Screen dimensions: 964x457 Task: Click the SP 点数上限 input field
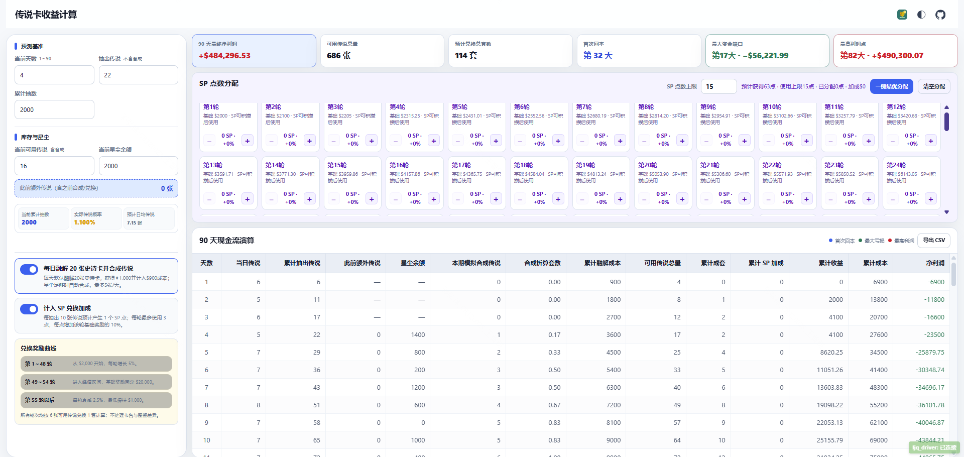(x=718, y=86)
